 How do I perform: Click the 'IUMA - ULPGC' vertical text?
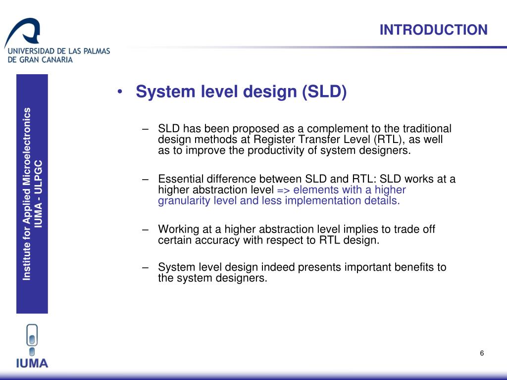(39, 194)
